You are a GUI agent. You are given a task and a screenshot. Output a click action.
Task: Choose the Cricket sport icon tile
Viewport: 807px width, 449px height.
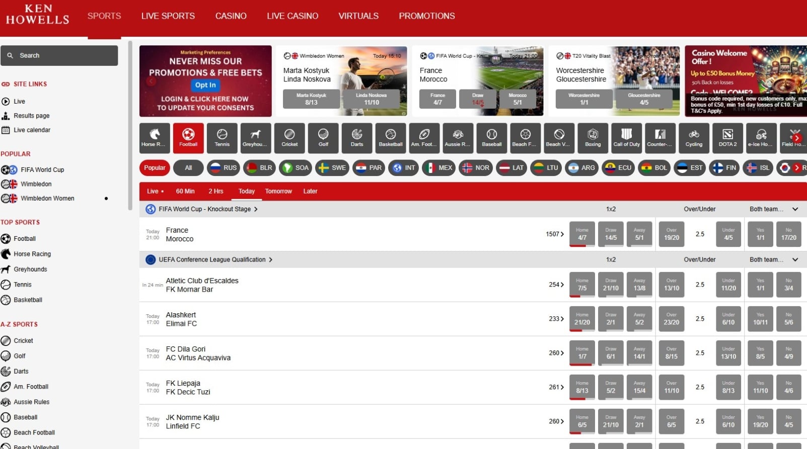pyautogui.click(x=289, y=138)
